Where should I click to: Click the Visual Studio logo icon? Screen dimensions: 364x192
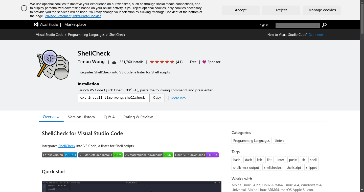(36, 24)
